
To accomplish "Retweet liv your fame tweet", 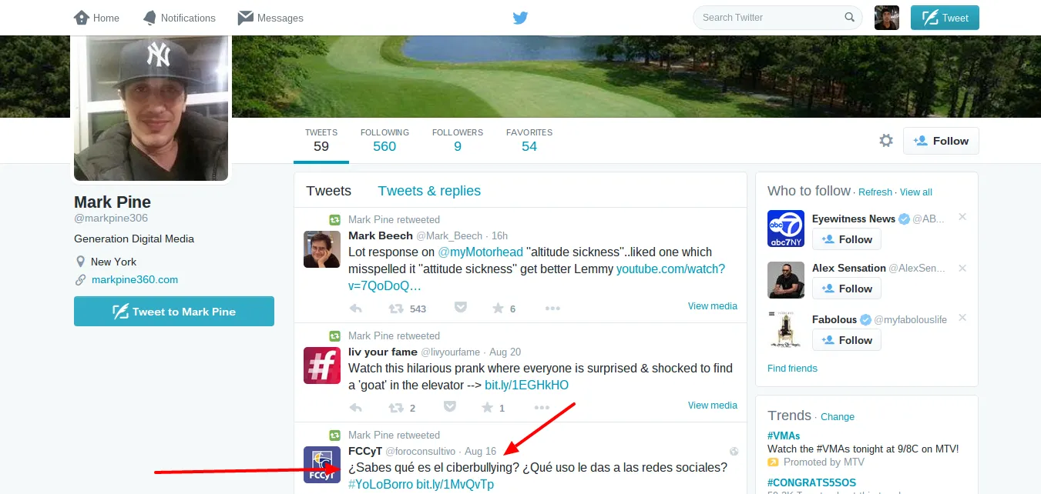I will [395, 407].
